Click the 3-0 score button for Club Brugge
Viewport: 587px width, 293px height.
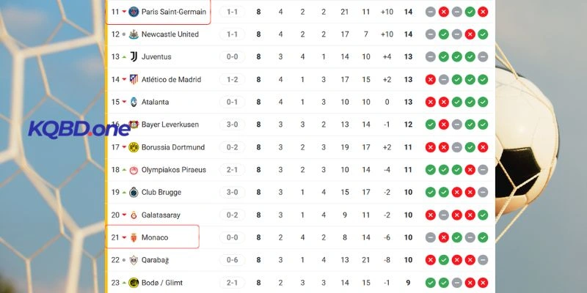(232, 193)
